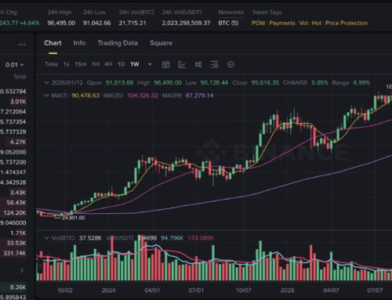Screen dimensions: 392x300
Task: Switch to the Info tab
Action: pyautogui.click(x=79, y=43)
